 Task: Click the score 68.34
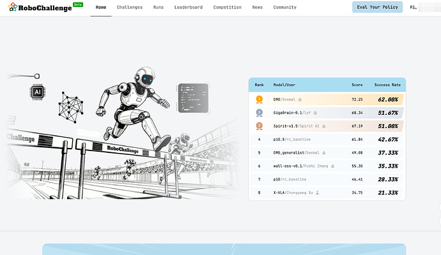coord(357,113)
